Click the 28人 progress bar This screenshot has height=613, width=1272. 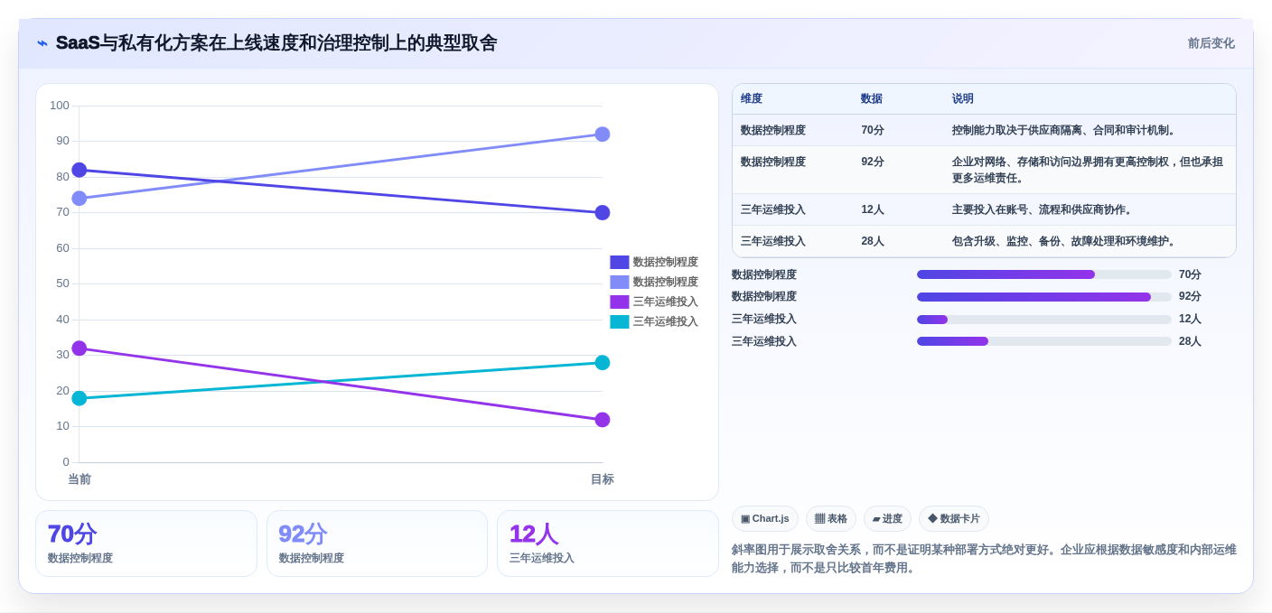[x=1044, y=341]
